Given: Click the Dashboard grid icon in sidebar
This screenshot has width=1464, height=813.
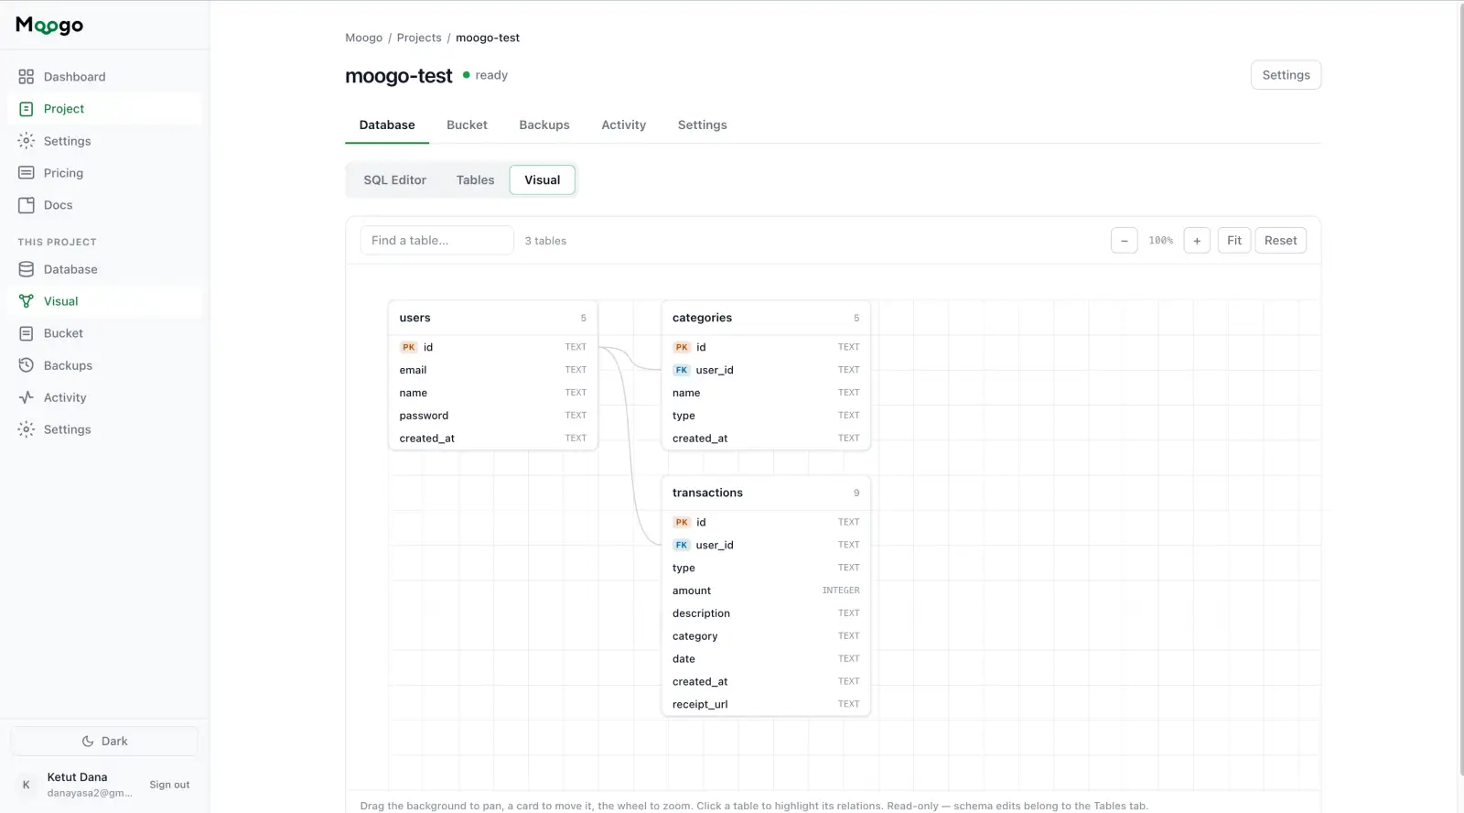Looking at the screenshot, I should click(x=27, y=77).
